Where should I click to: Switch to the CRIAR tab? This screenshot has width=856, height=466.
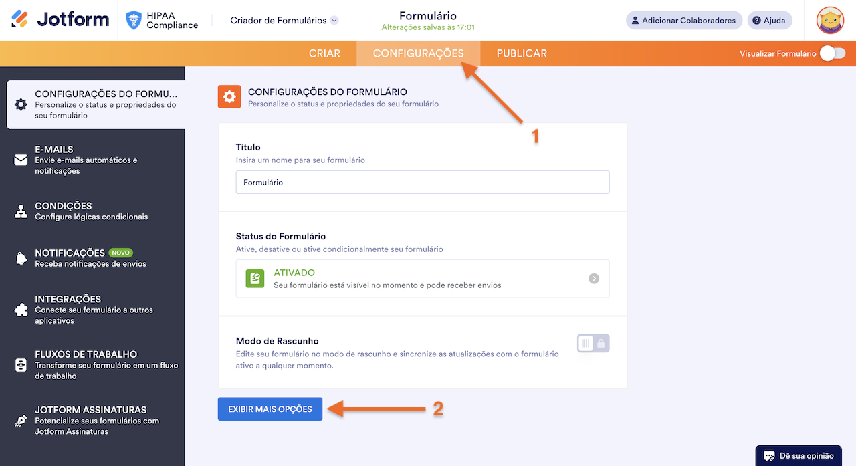pos(325,53)
